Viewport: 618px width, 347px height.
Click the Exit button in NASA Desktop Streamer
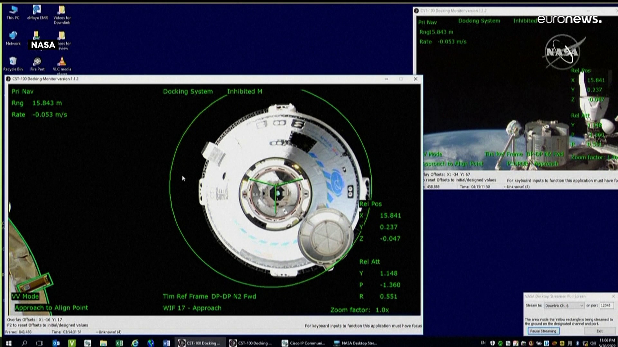click(x=599, y=331)
